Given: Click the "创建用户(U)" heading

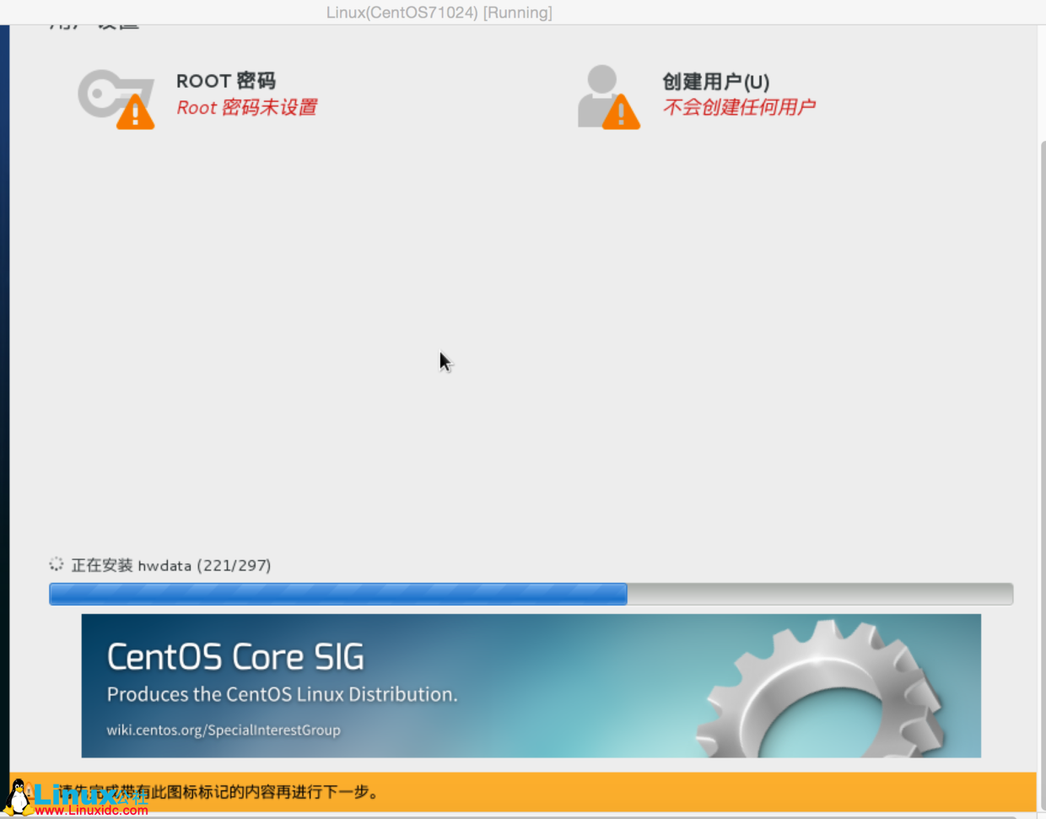Looking at the screenshot, I should (716, 82).
